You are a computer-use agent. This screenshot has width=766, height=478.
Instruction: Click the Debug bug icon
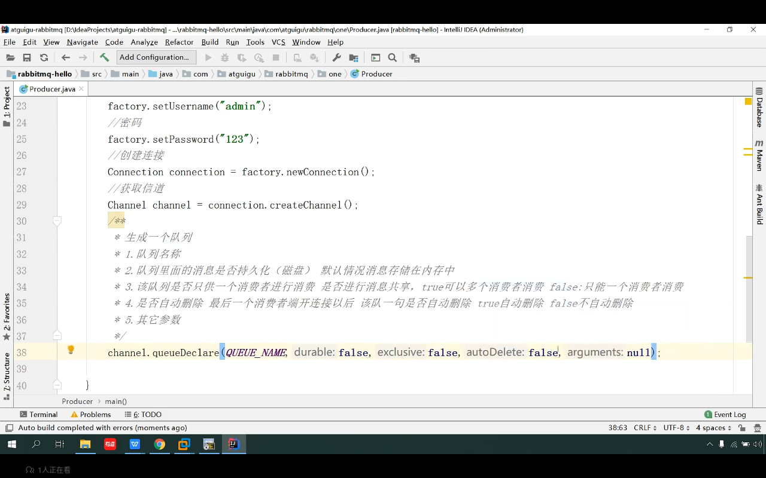[225, 58]
